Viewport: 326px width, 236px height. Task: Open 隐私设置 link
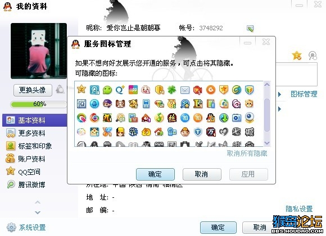click(x=299, y=209)
